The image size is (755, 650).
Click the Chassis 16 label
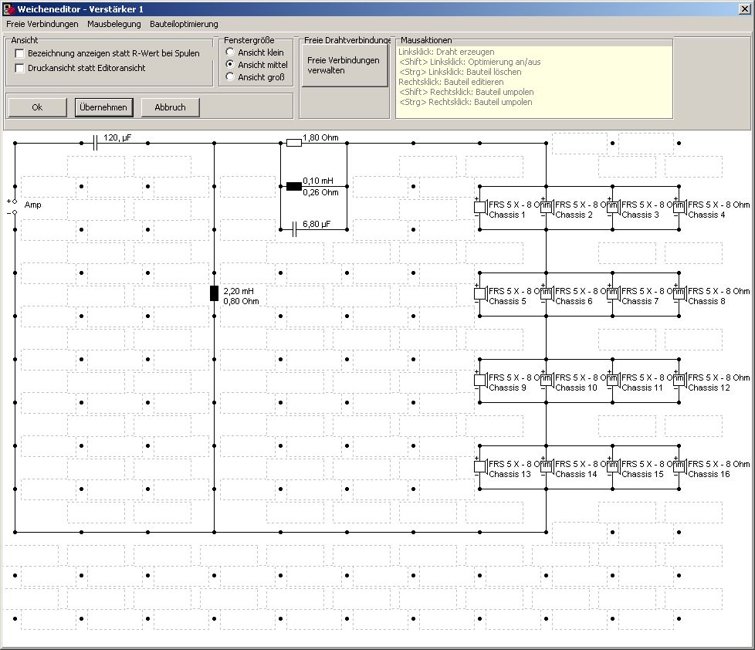709,474
